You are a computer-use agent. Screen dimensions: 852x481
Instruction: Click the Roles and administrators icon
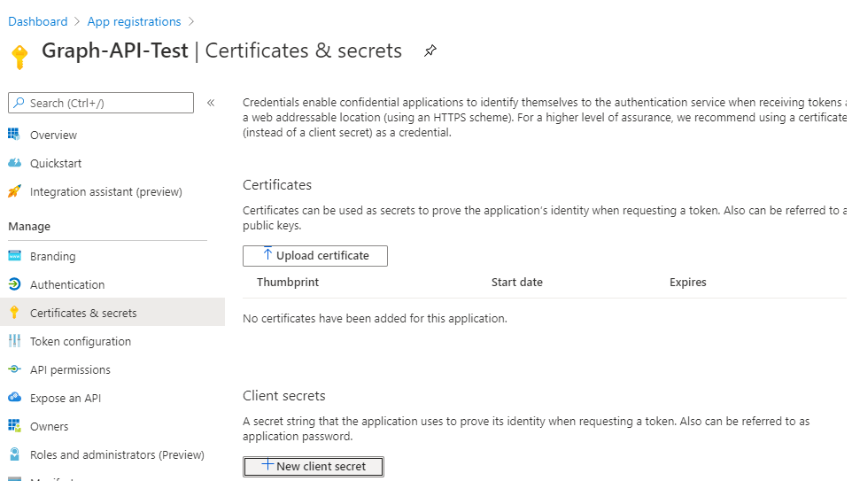(15, 454)
